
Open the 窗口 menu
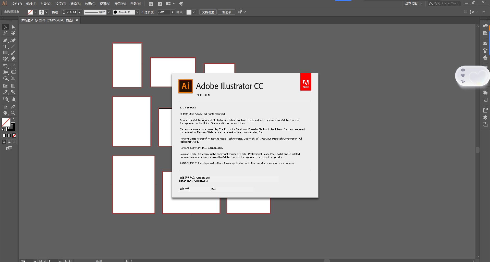(x=120, y=4)
